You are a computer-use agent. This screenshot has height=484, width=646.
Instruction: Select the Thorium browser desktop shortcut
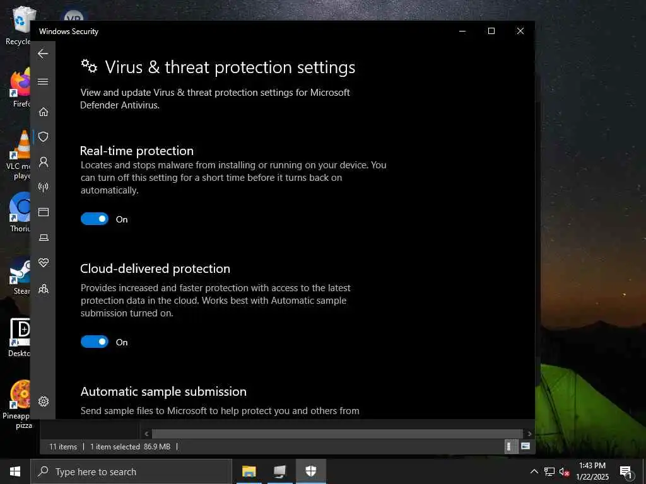[x=20, y=213]
